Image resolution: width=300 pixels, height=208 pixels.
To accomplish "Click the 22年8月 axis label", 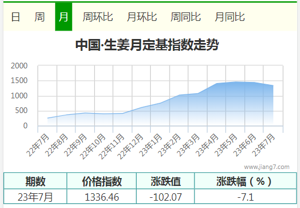I will coord(57,145).
